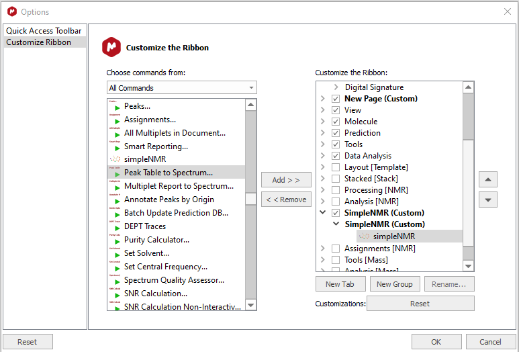Screen dimensions: 519x352
Task: Click the Customizations Reset button
Action: coord(420,304)
